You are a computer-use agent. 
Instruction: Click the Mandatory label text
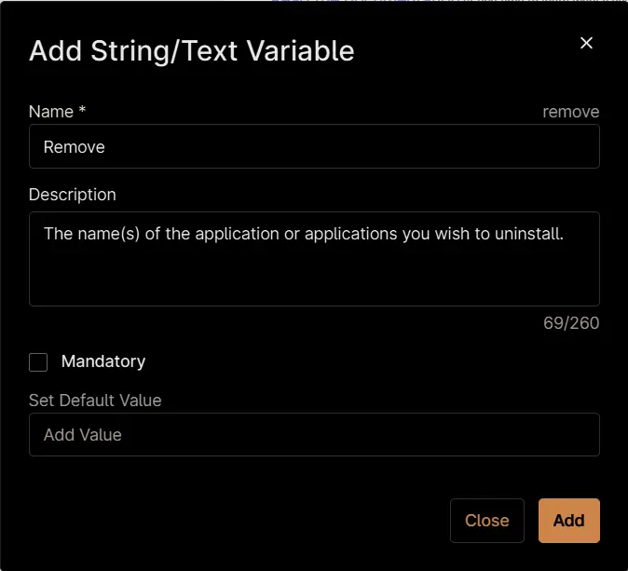[x=103, y=361]
